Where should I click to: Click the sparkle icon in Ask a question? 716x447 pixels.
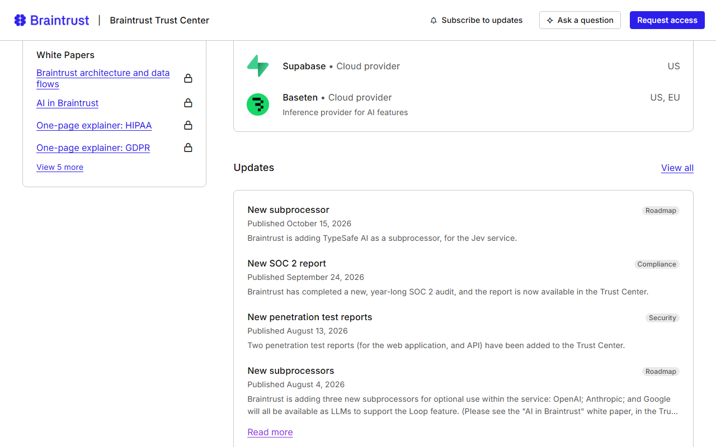pyautogui.click(x=550, y=20)
